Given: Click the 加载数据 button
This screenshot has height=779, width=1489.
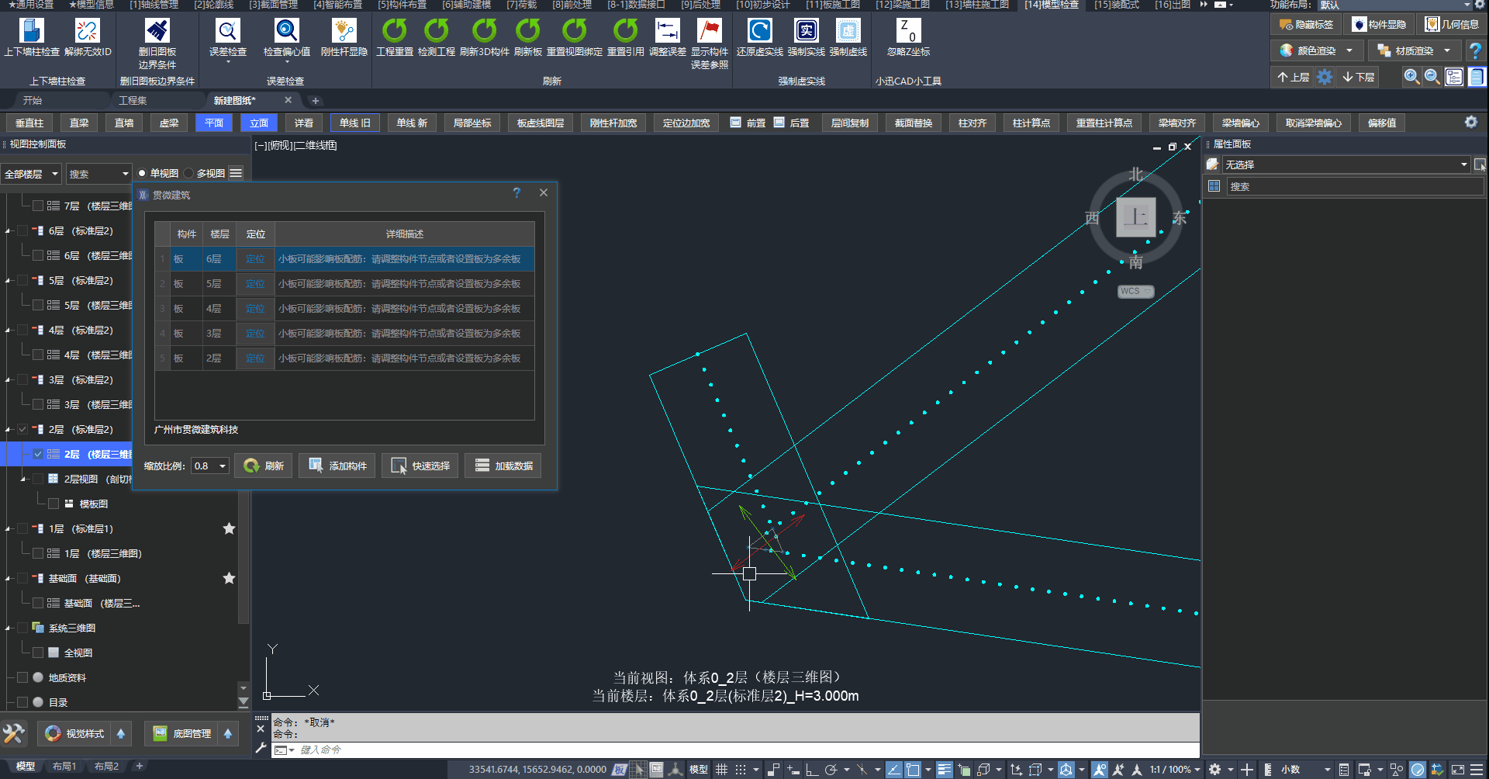Looking at the screenshot, I should (x=503, y=466).
